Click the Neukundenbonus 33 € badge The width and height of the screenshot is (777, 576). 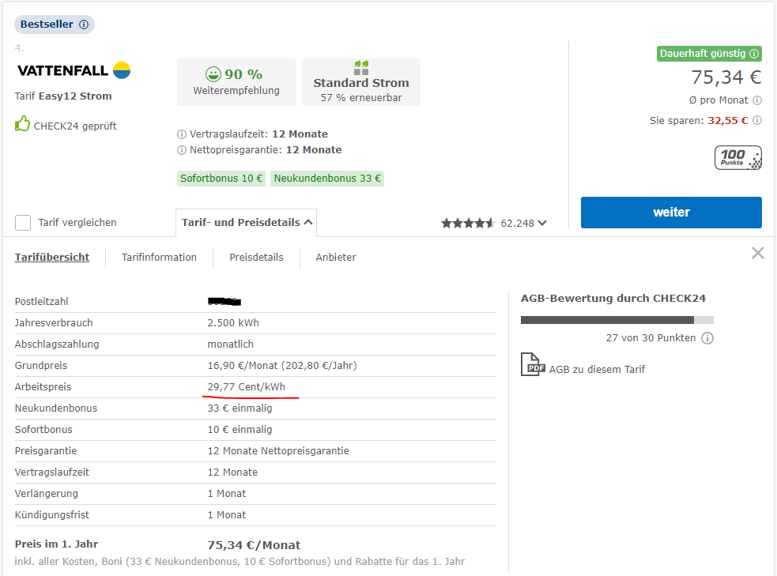click(327, 179)
